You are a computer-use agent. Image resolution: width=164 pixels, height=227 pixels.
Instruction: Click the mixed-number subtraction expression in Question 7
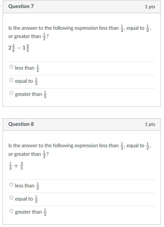[x=19, y=48]
